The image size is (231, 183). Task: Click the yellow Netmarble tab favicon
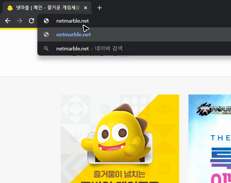[x=10, y=8]
